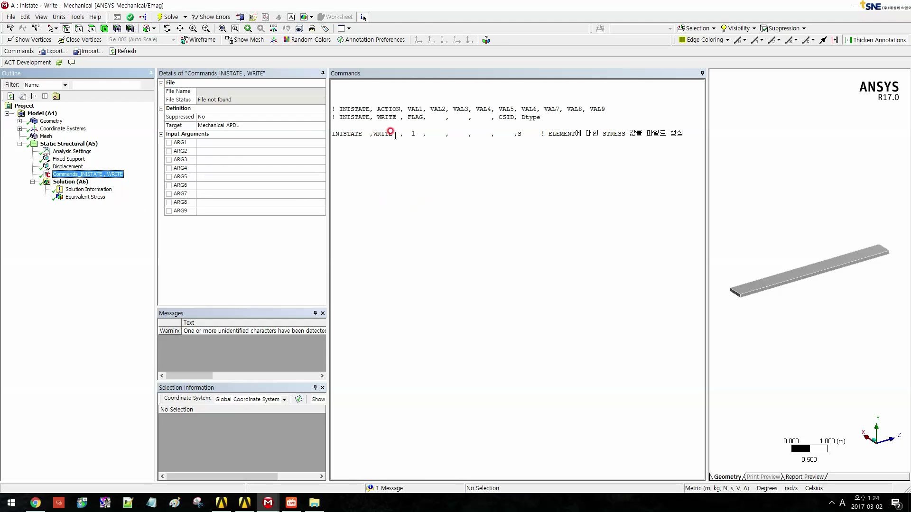Image resolution: width=911 pixels, height=512 pixels.
Task: Select the Rotate view icon
Action: coord(167,28)
